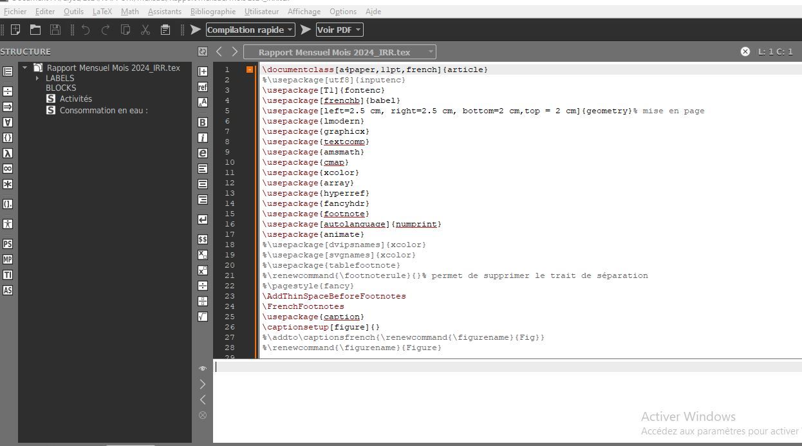Show the Structure panel icon
The height and width of the screenshot is (446, 802).
click(8, 71)
